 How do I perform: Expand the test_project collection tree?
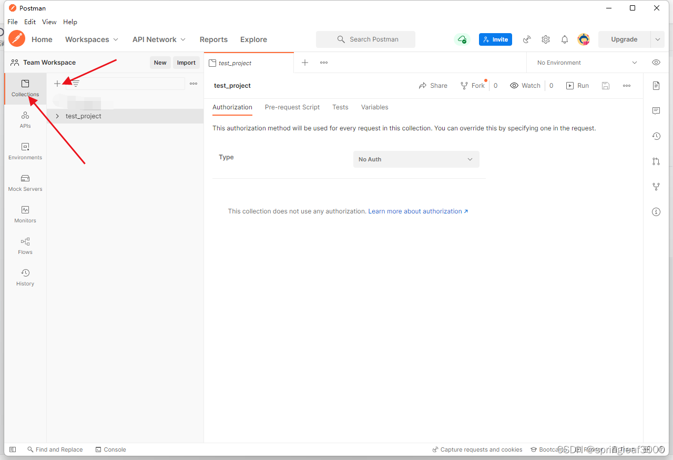click(x=57, y=116)
